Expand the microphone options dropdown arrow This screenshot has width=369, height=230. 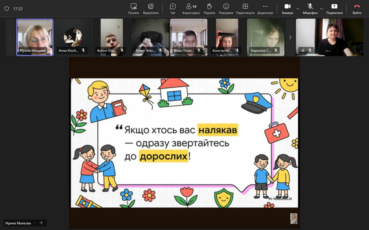coord(321,9)
